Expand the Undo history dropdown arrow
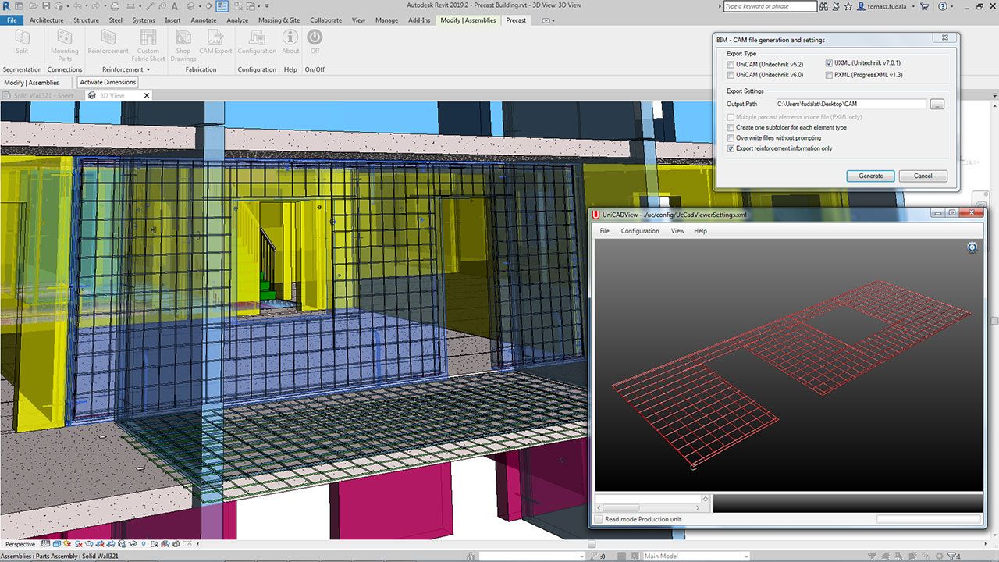Viewport: 999px width, 562px height. click(x=87, y=6)
